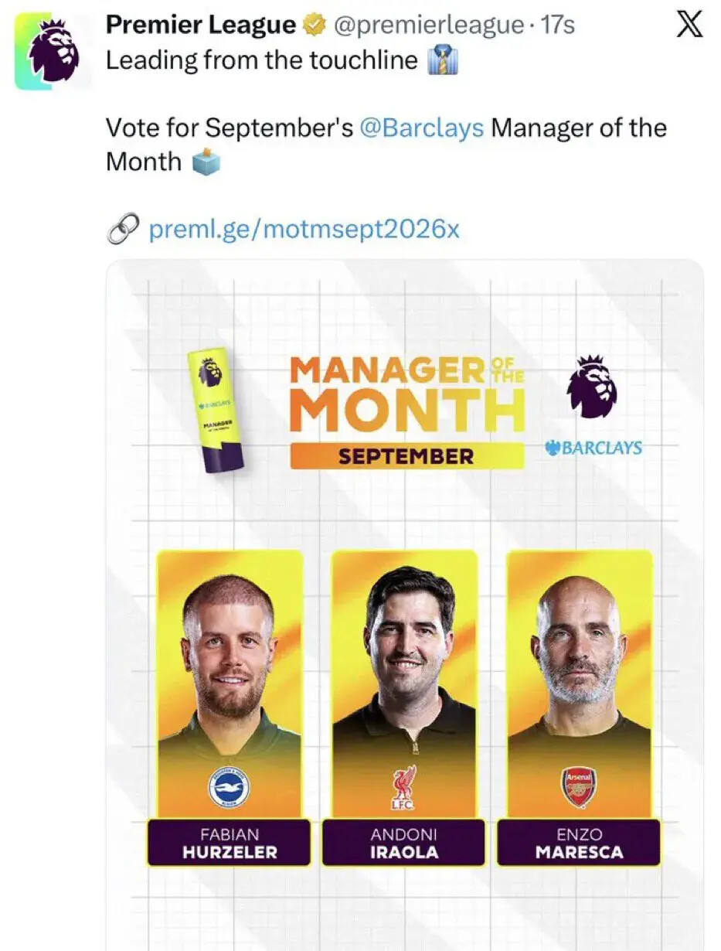The image size is (721, 951).
Task: Click the Arsenal club crest
Action: pyautogui.click(x=580, y=789)
